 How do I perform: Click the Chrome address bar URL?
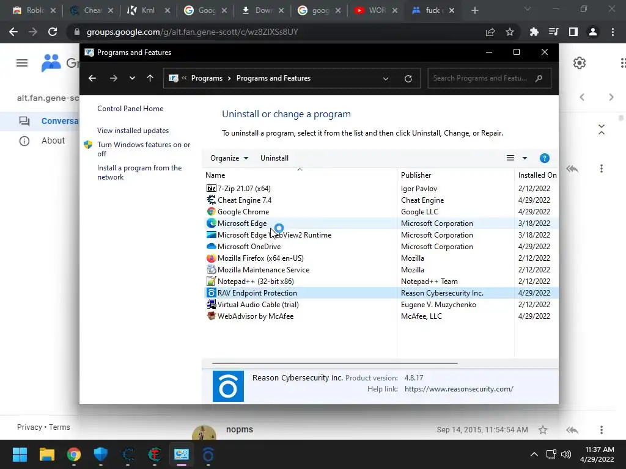[192, 32]
